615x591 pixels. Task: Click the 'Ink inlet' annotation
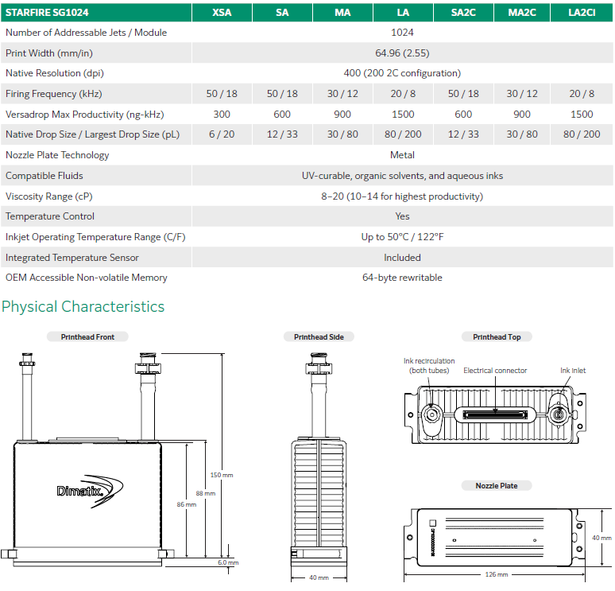point(573,371)
